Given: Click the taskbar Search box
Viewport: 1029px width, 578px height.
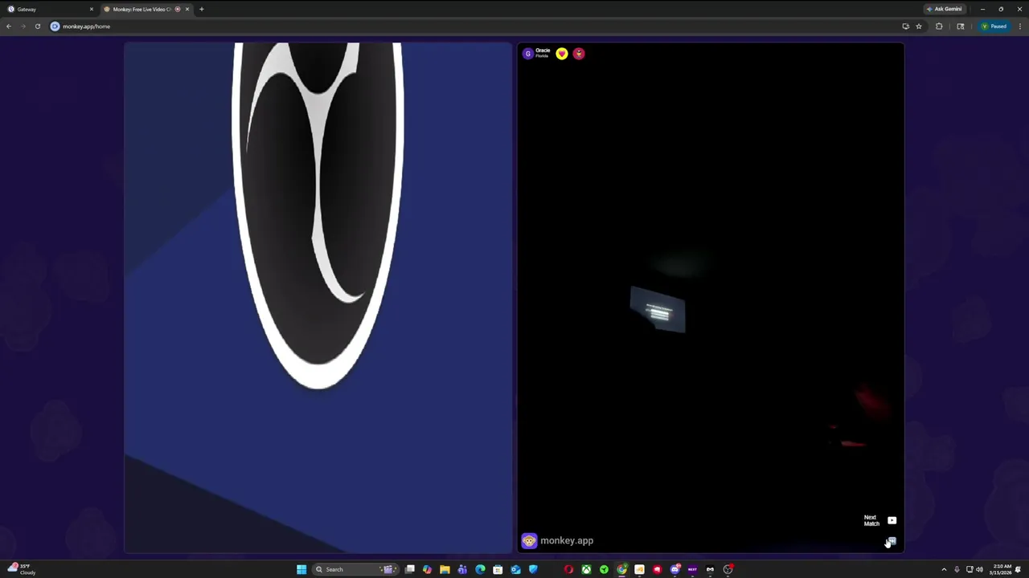Looking at the screenshot, I should 355,569.
